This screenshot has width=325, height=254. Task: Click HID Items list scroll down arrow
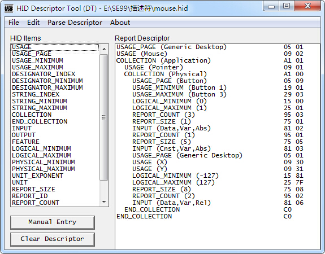104,202
